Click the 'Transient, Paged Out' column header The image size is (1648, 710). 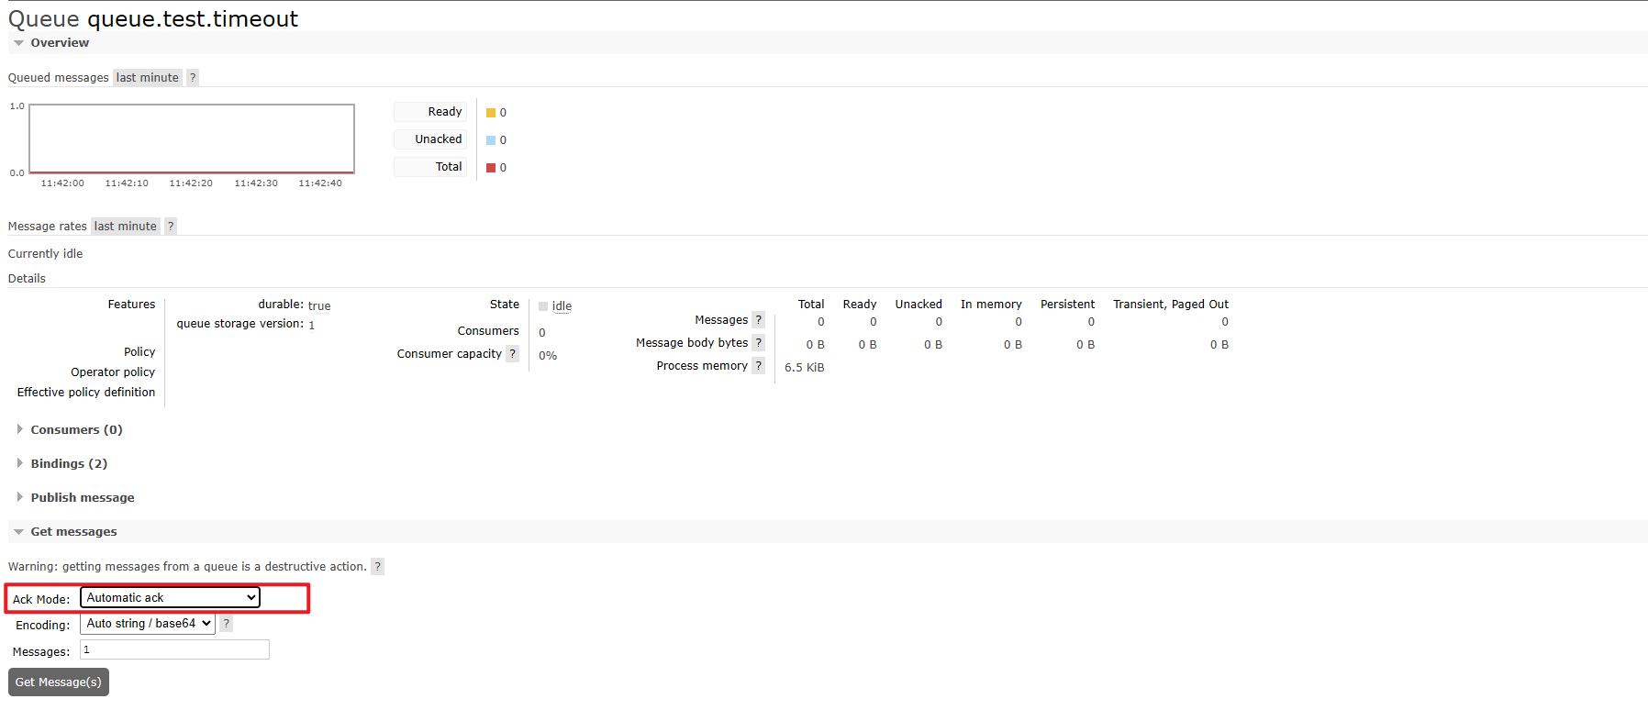[1171, 305]
